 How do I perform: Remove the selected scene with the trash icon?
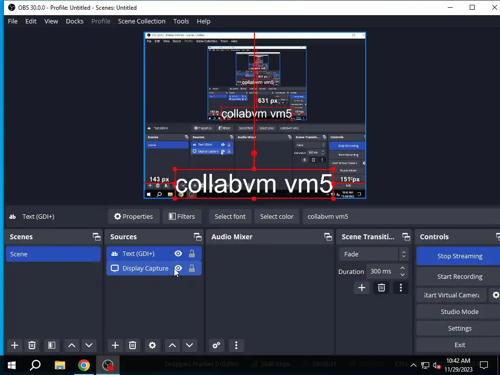(32, 345)
